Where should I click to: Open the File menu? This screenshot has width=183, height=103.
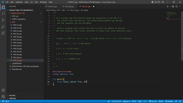7,2
